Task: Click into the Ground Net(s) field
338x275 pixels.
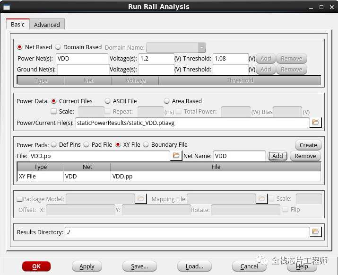Action: pyautogui.click(x=83, y=69)
